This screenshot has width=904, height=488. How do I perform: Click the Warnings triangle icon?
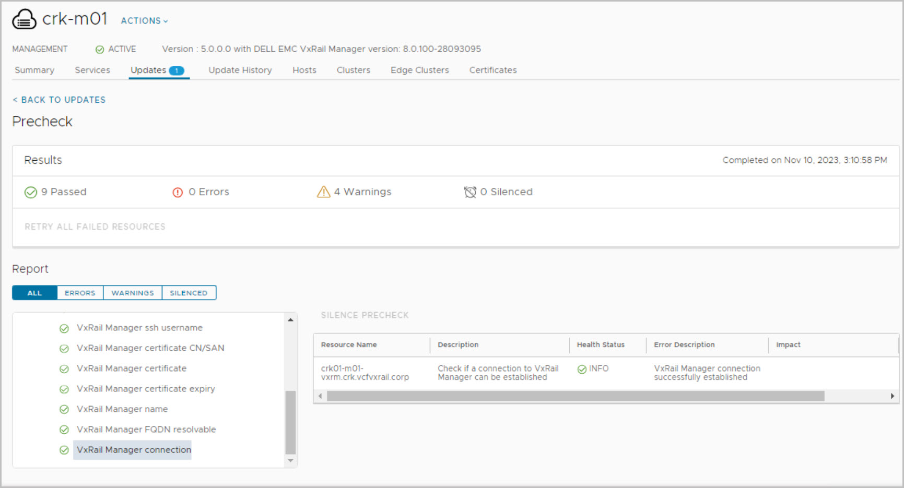[x=323, y=192]
